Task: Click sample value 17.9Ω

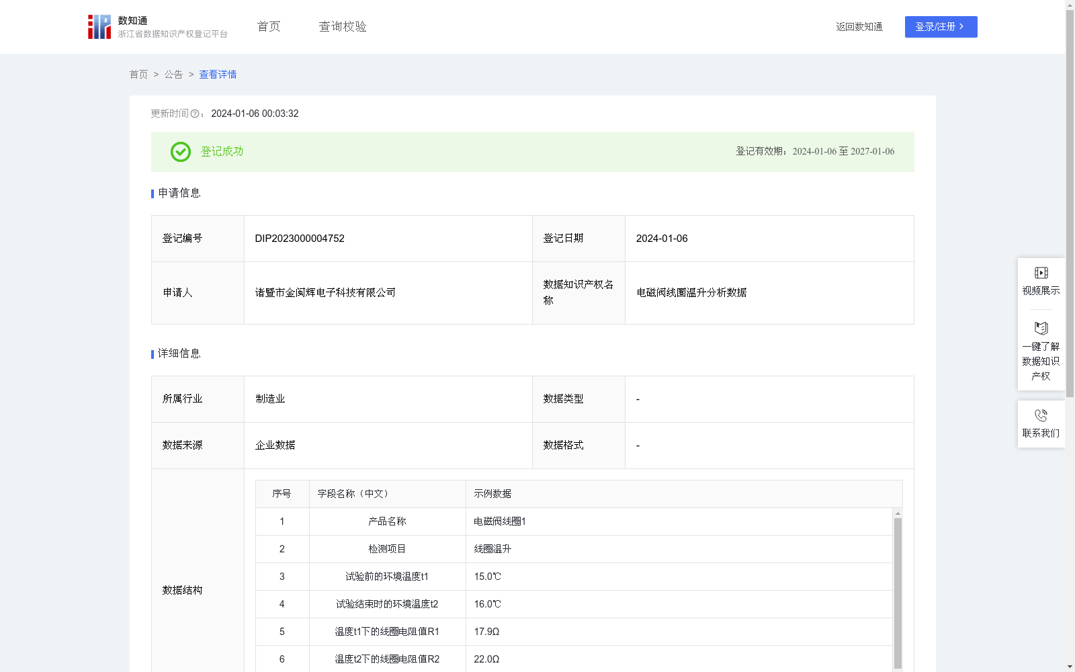Action: click(x=486, y=632)
